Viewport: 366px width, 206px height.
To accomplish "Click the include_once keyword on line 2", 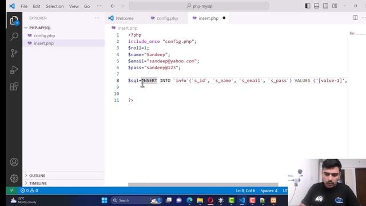I will pyautogui.click(x=144, y=41).
